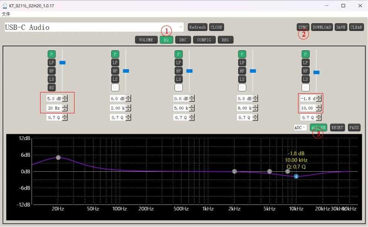Select LS filter type for band 3
The image size is (368, 227).
click(179, 79)
